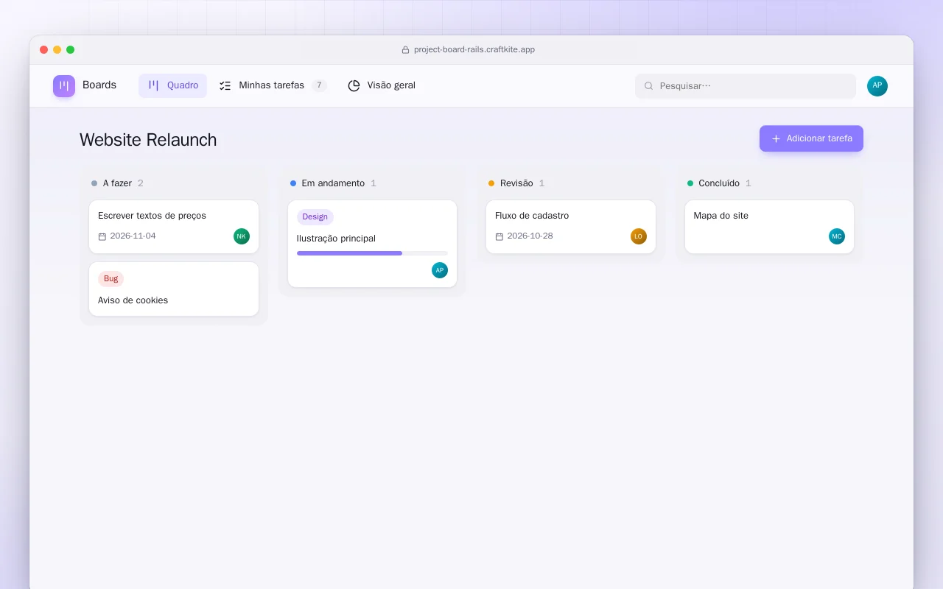Switch to the Quadro tab

coord(172,85)
